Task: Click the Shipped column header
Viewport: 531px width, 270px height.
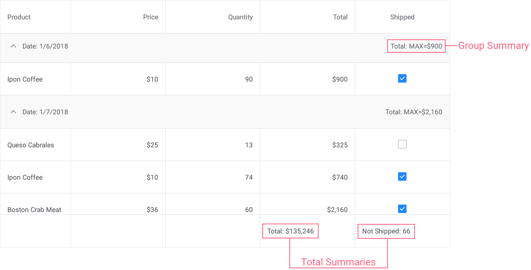Action: [402, 17]
